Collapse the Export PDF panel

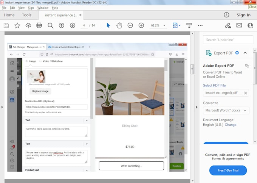click(245, 53)
